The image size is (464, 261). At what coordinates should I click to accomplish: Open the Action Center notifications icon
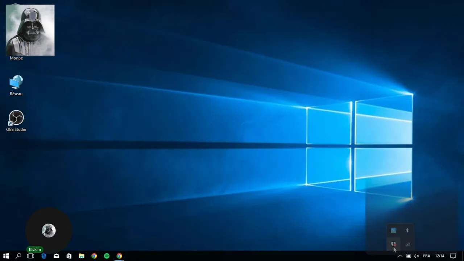[453, 256]
